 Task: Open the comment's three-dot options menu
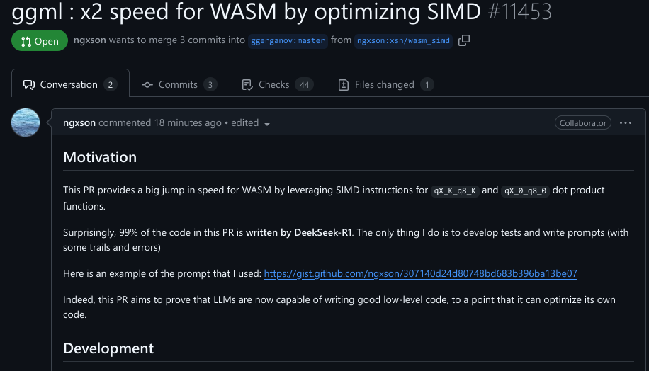(625, 122)
